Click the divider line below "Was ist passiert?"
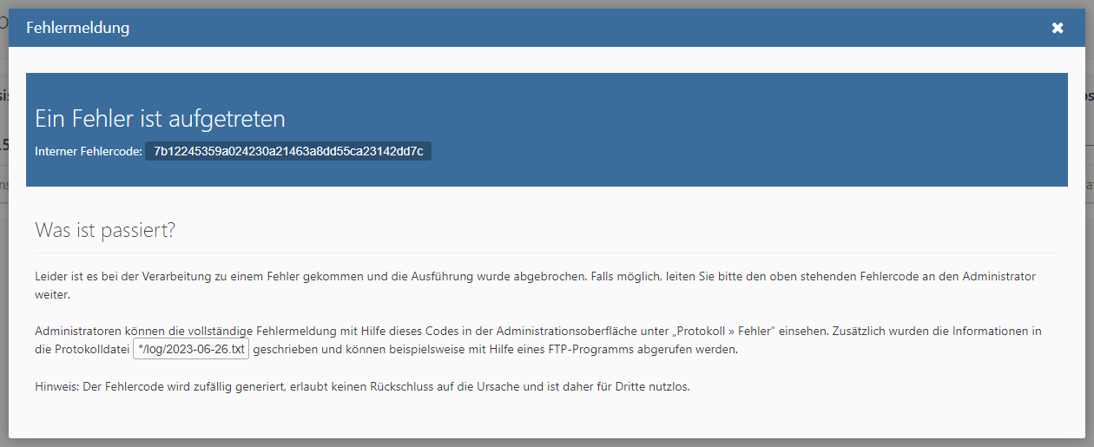This screenshot has width=1094, height=447. click(547, 253)
